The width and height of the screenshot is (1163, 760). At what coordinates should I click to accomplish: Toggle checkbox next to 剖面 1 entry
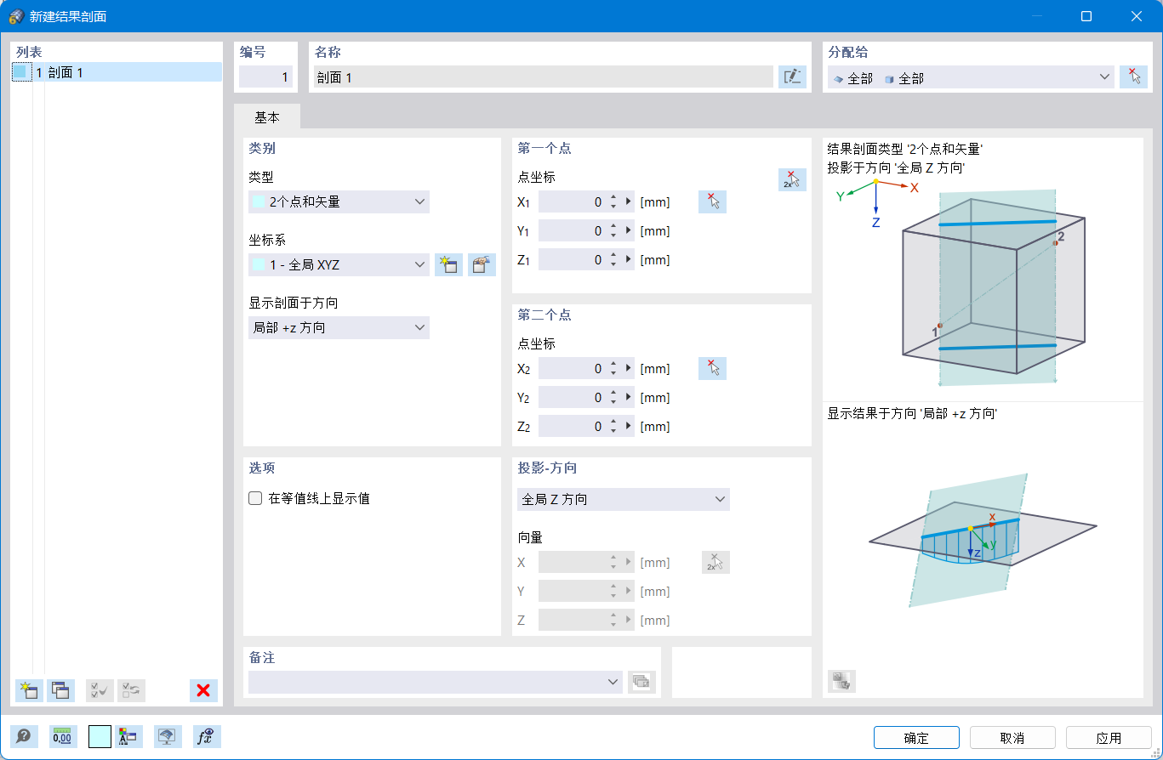click(x=23, y=71)
